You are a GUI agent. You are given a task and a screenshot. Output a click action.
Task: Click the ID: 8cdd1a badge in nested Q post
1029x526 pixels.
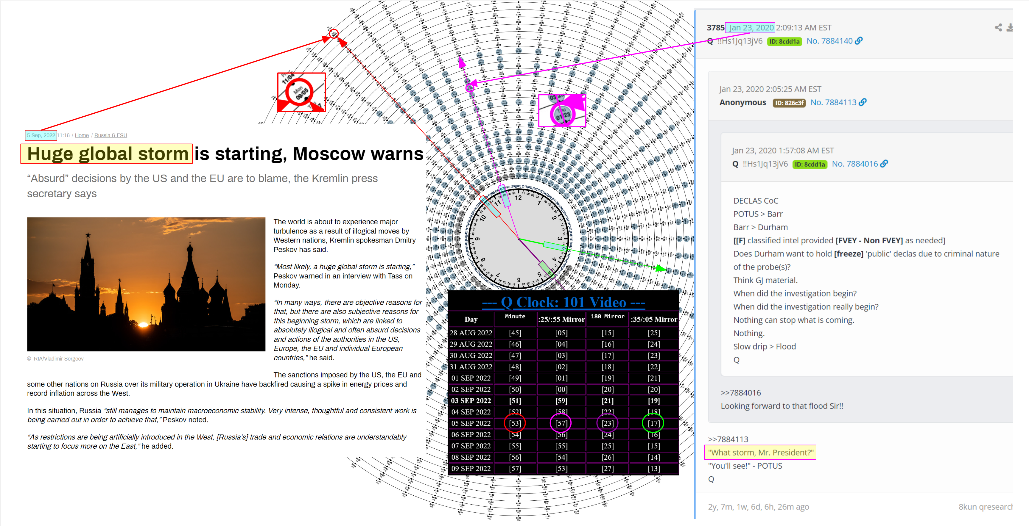810,164
